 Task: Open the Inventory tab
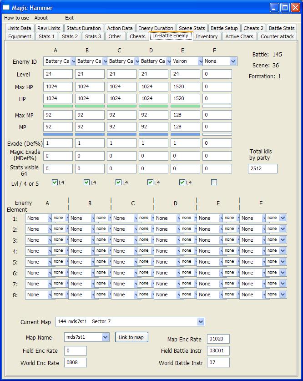tap(207, 36)
